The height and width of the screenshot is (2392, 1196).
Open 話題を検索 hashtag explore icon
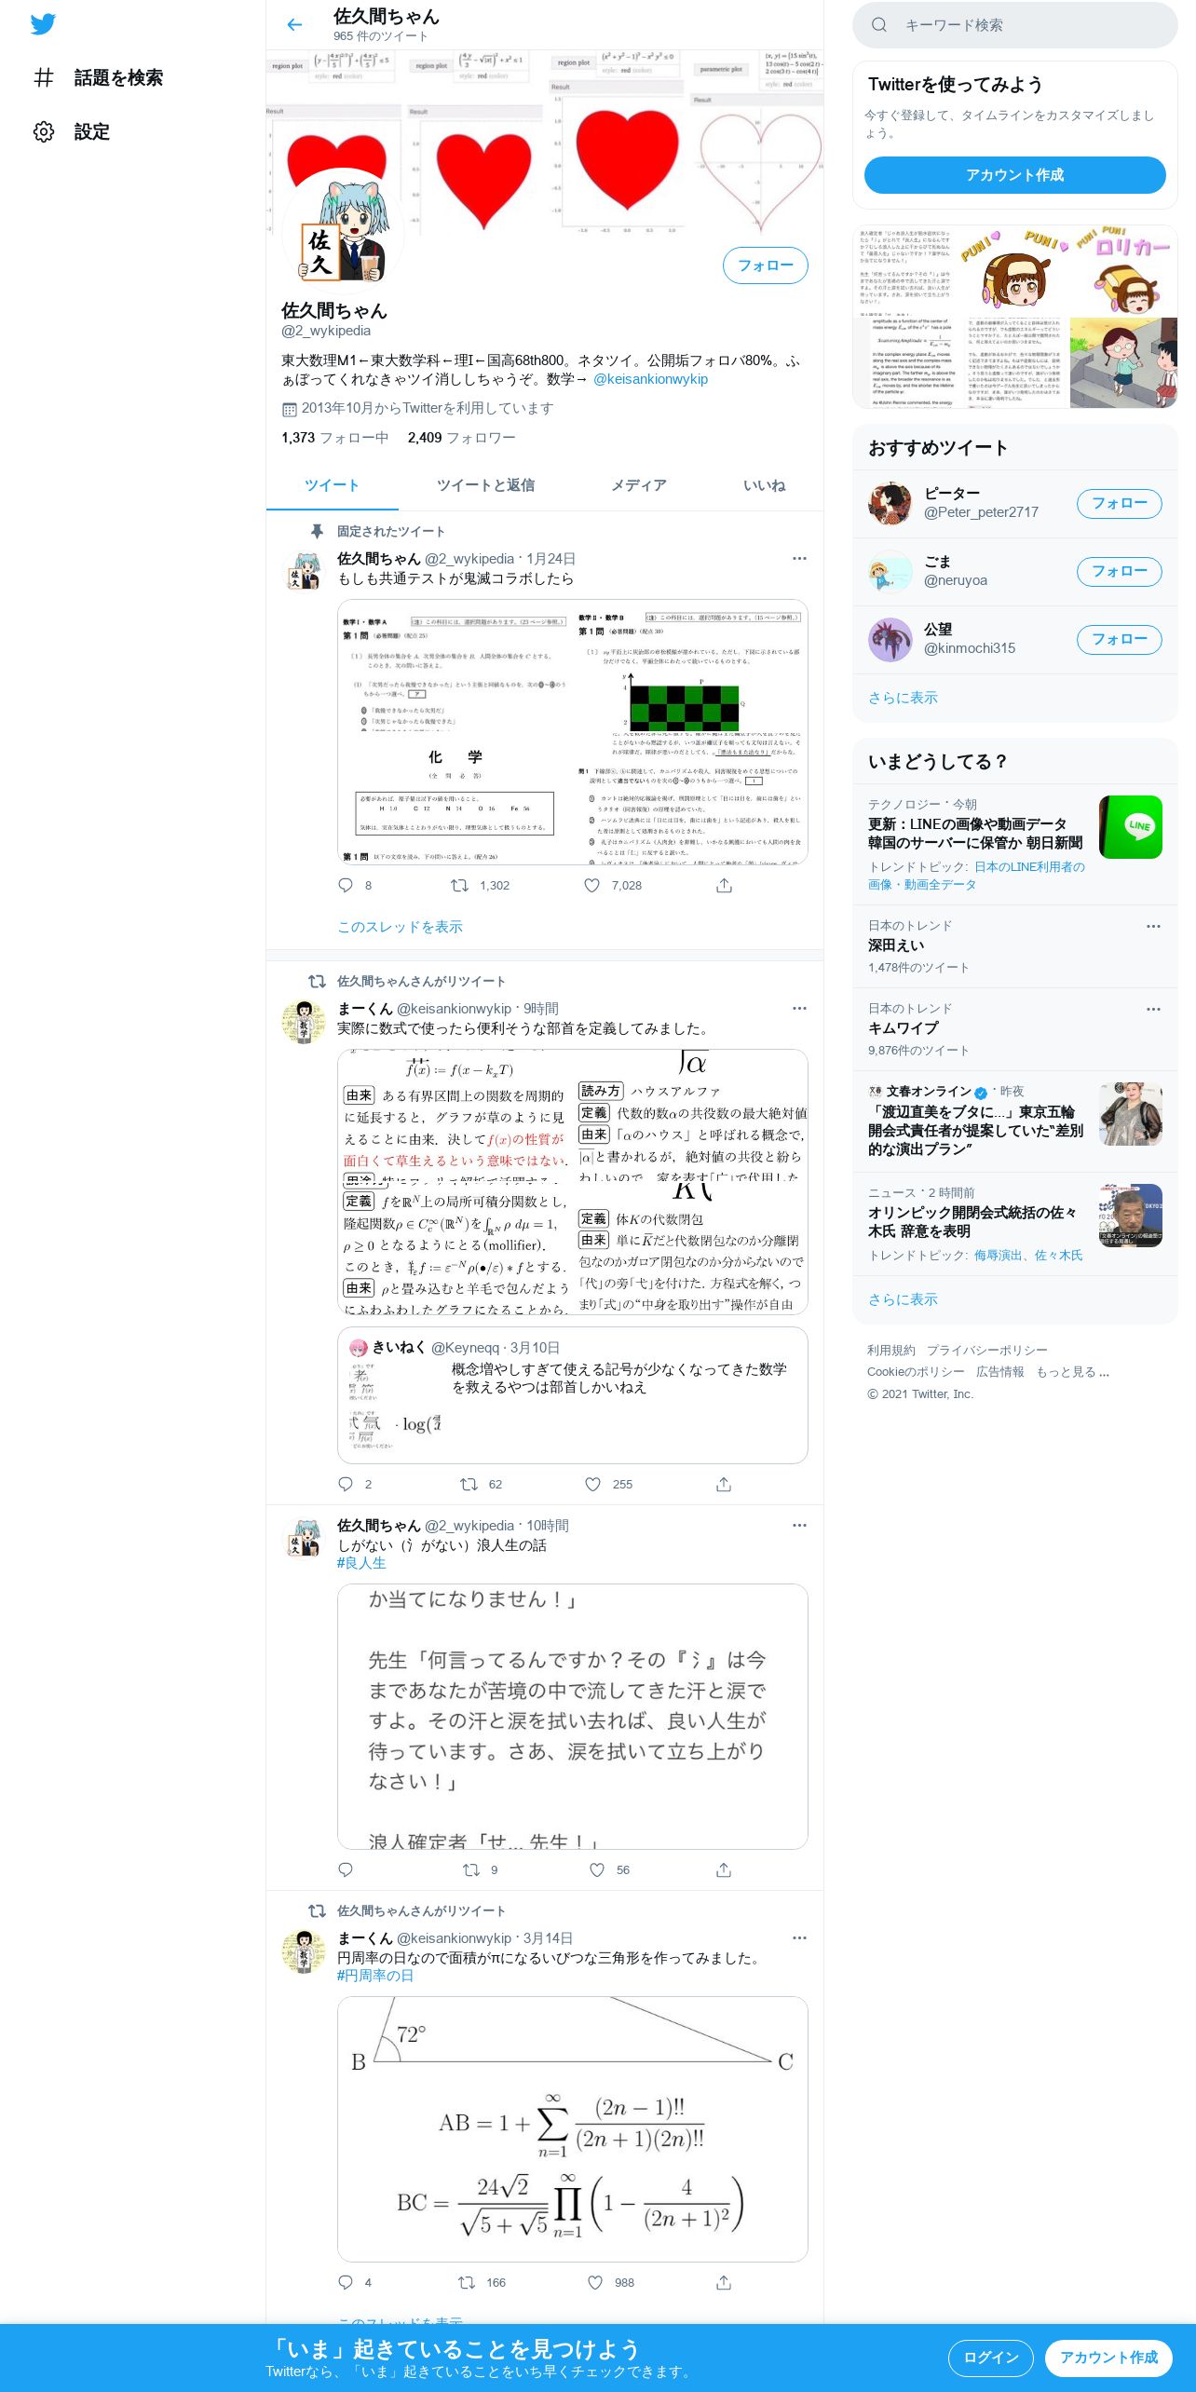[x=44, y=77]
